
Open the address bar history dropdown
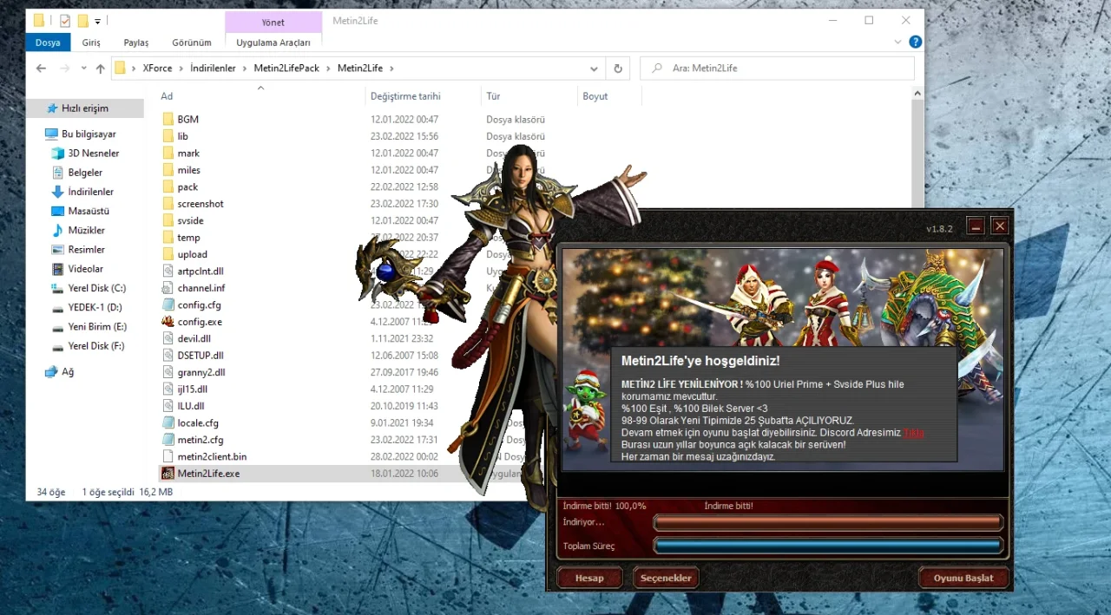pos(594,69)
